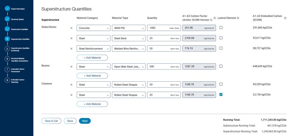Image resolution: width=292 pixels, height=136 pixels.
Task: Show the Lateral Element help tooltip
Action: coord(238,18)
